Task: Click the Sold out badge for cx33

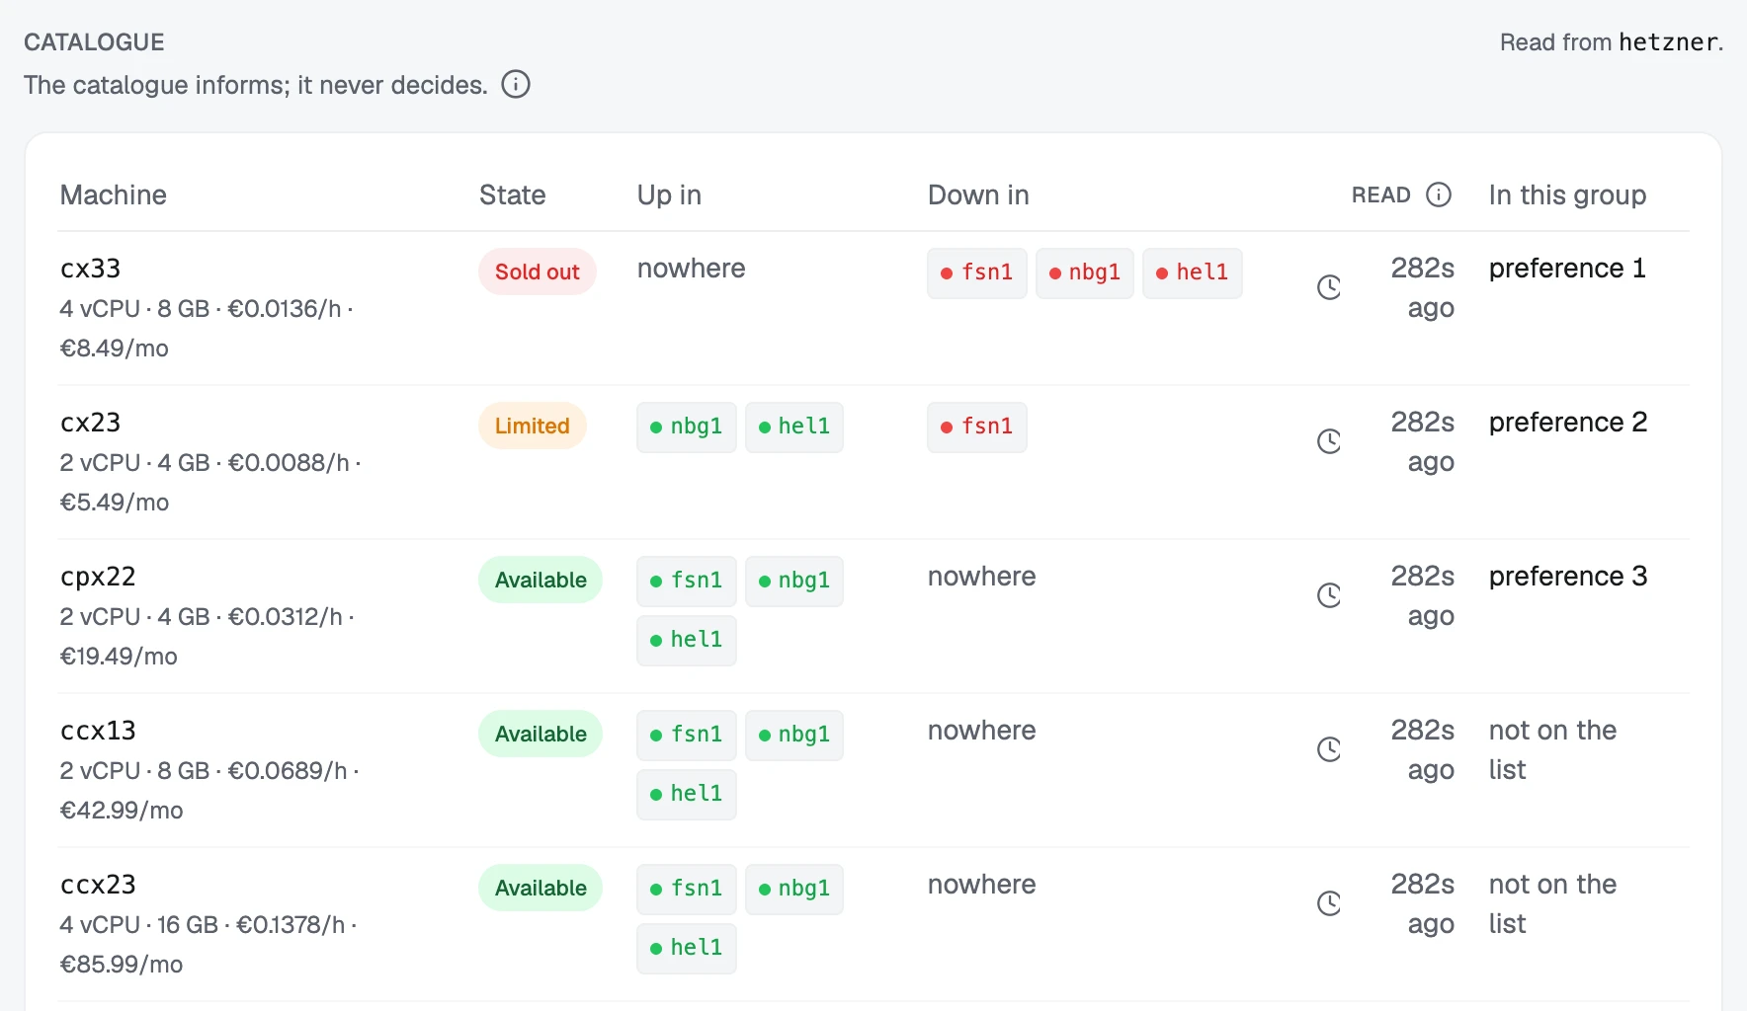Action: pyautogui.click(x=538, y=272)
